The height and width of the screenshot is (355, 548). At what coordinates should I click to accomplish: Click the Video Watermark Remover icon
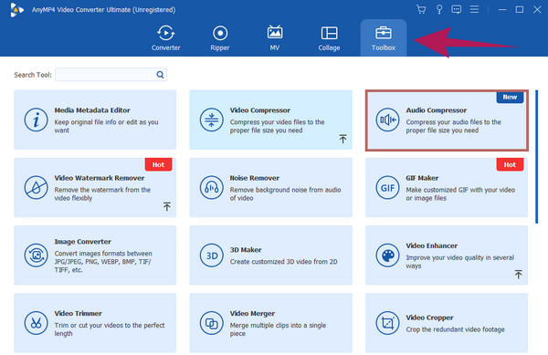[36, 187]
